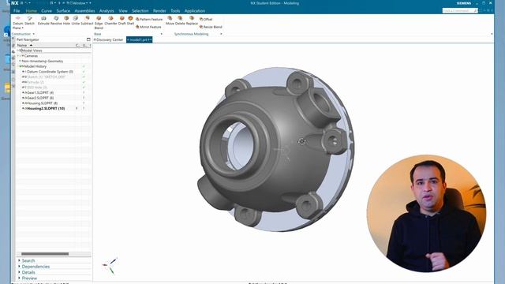505x284 pixels.
Task: Select the Edge Blend tool
Action: (x=99, y=23)
